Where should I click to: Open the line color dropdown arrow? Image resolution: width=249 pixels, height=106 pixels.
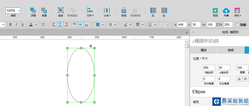pos(130,25)
